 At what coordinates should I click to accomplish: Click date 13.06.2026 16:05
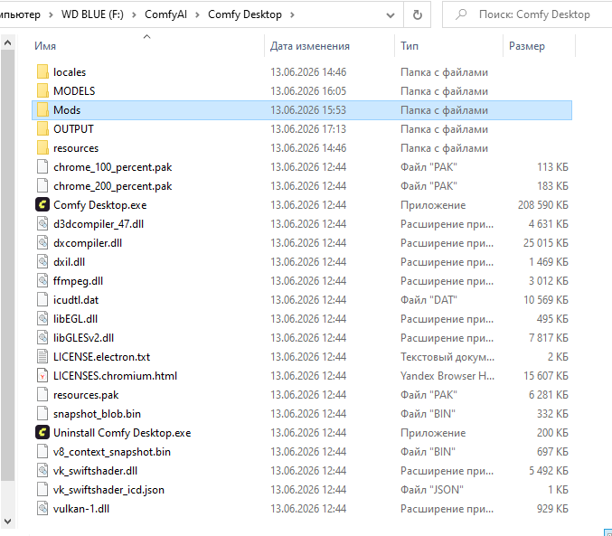pyautogui.click(x=308, y=91)
